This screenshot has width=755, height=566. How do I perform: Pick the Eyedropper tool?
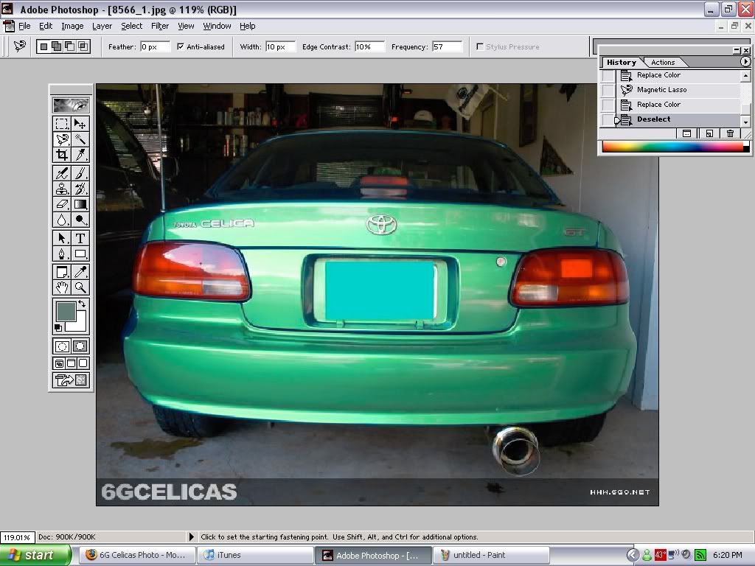80,272
